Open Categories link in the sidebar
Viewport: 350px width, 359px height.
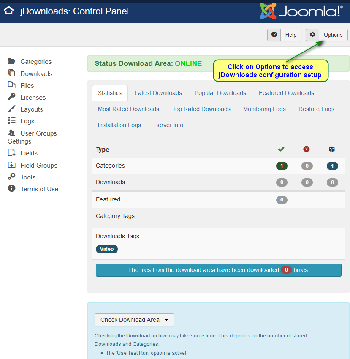coord(36,62)
